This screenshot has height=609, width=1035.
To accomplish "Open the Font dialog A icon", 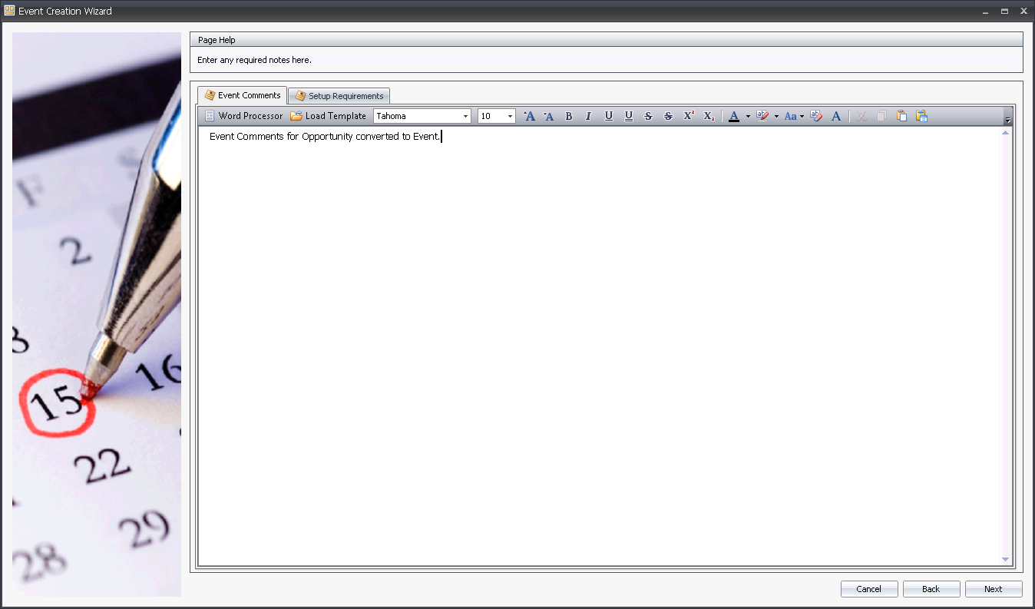I will click(x=836, y=116).
